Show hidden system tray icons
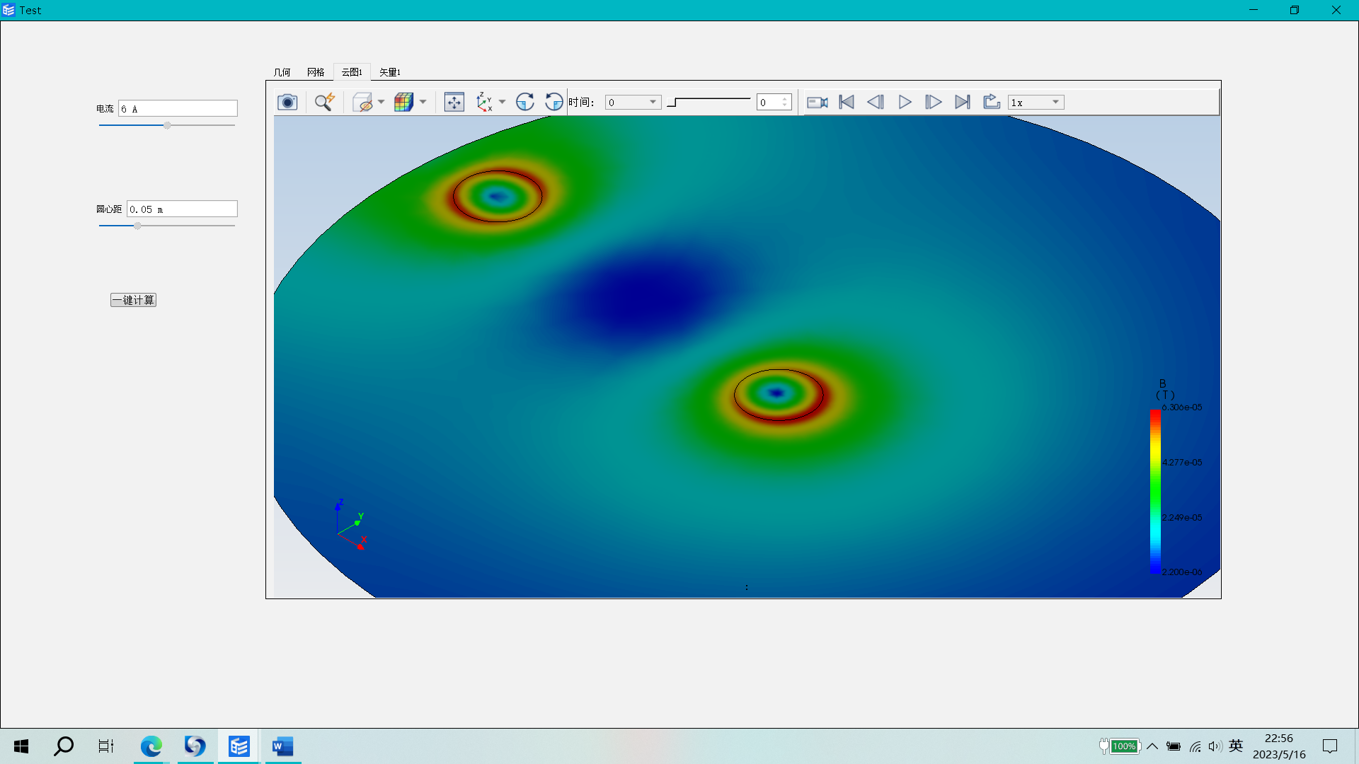Screen dimensions: 1359x764 click(1152, 746)
